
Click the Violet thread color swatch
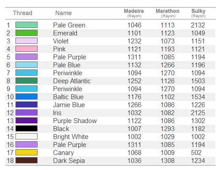[27, 41]
